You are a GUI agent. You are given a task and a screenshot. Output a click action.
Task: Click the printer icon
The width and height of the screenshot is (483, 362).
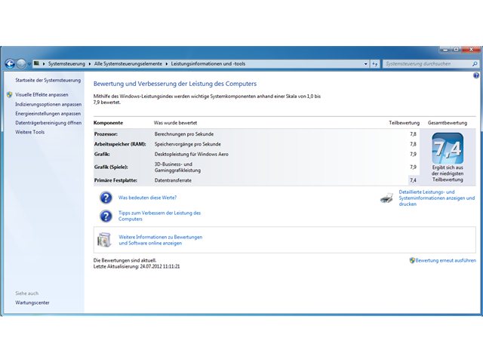tap(386, 198)
